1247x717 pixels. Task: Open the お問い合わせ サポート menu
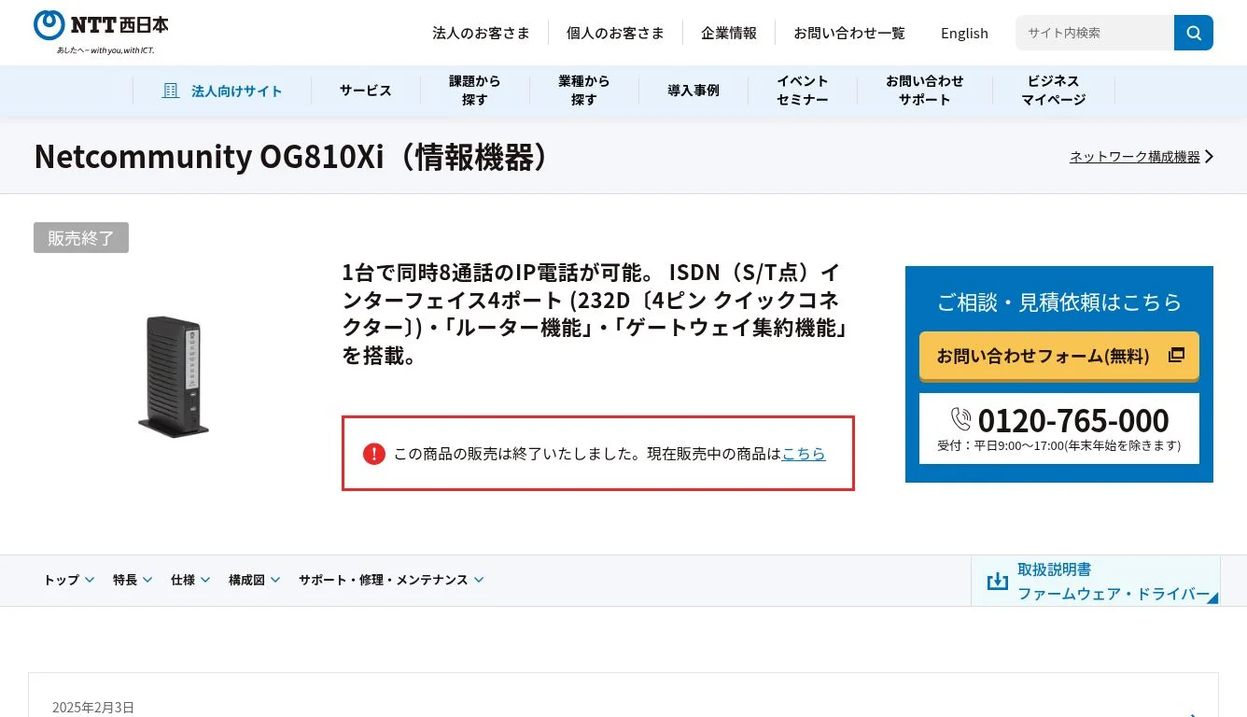tap(924, 91)
